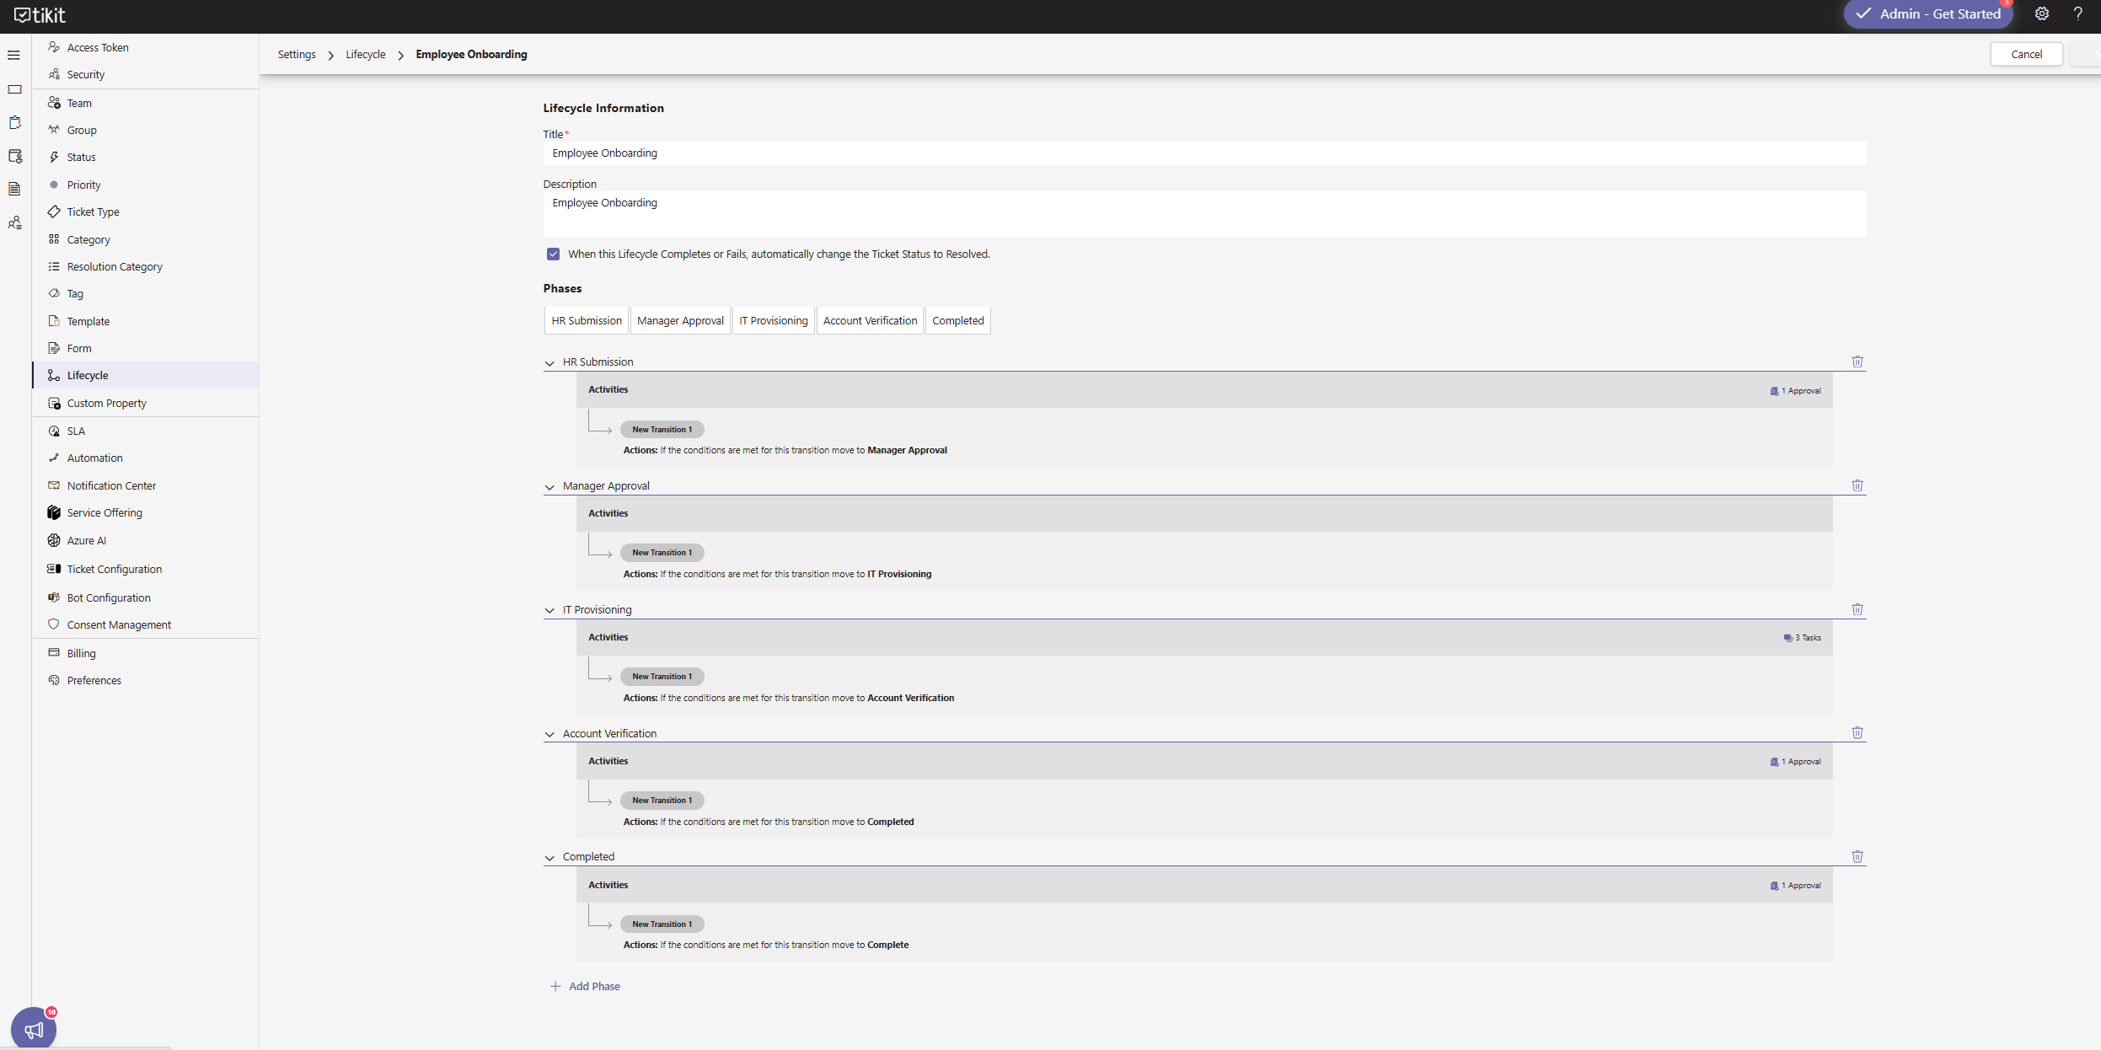Collapse the Manager Approval phase section
This screenshot has height=1050, width=2101.
[549, 487]
